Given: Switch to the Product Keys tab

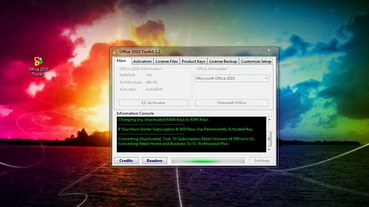Looking at the screenshot, I should (193, 62).
